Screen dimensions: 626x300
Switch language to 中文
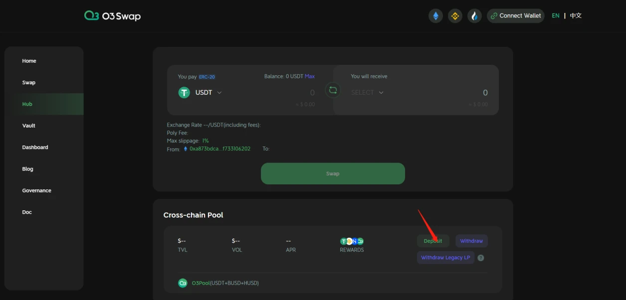click(576, 16)
